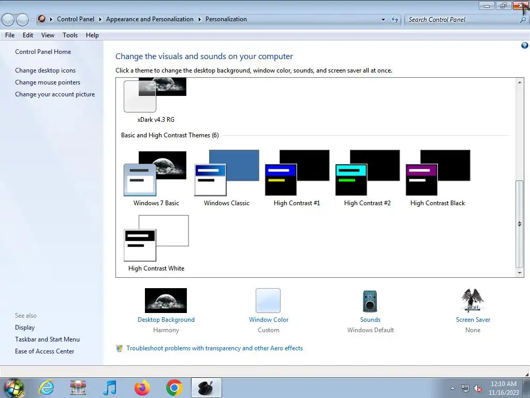
Task: Click the Window Color link
Action: (269, 319)
